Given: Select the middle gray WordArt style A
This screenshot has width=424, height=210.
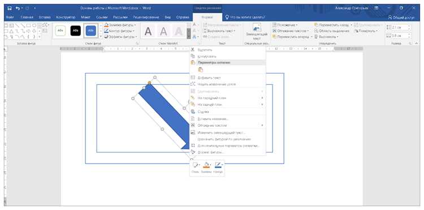Looking at the screenshot, I should 163,31.
